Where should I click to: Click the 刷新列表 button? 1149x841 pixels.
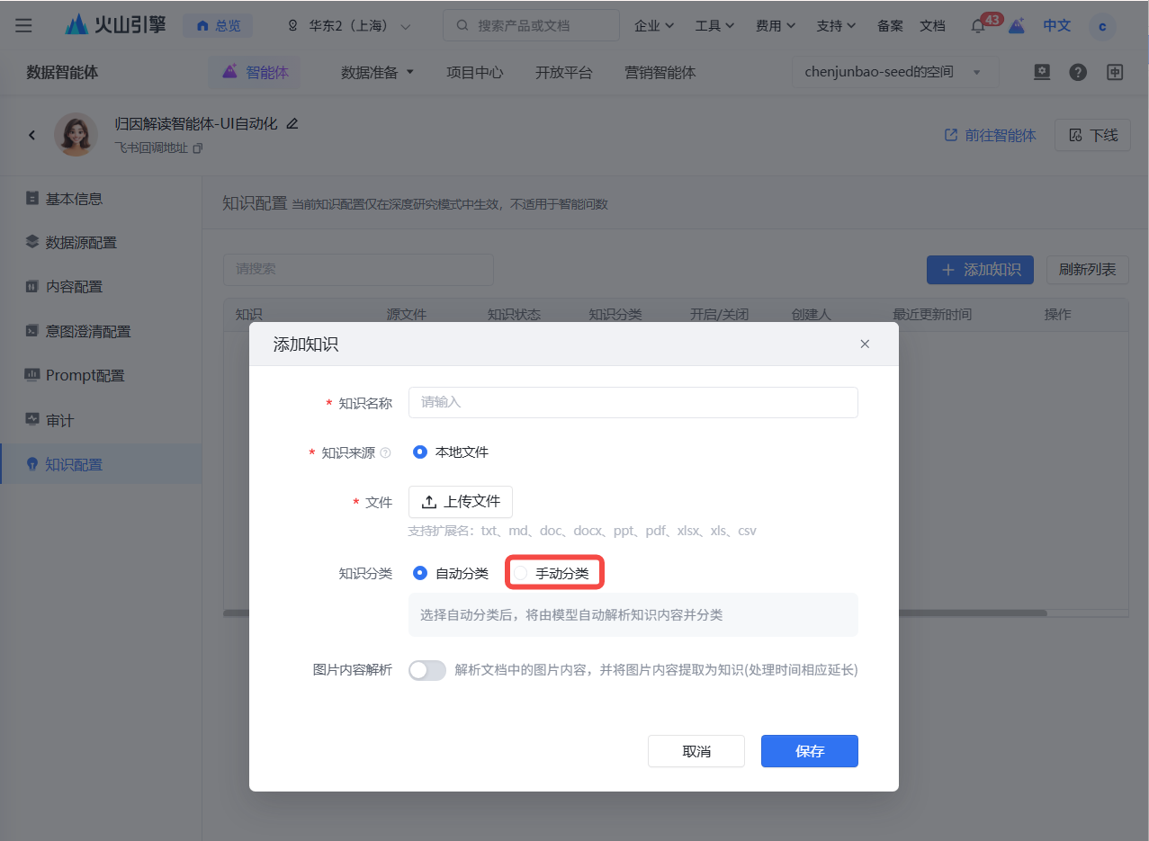(x=1087, y=270)
